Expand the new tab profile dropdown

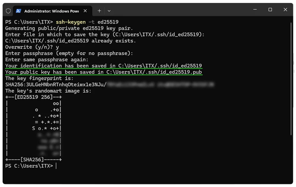coord(109,11)
